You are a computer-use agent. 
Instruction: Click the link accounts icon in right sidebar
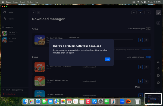tap(158, 62)
